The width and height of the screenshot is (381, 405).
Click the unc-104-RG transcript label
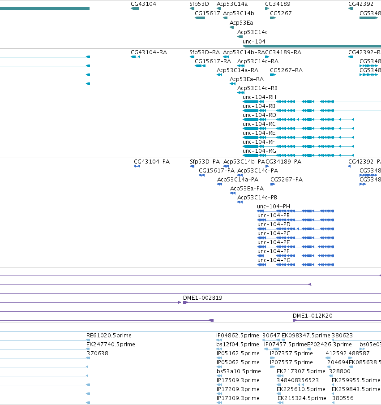[x=259, y=151]
